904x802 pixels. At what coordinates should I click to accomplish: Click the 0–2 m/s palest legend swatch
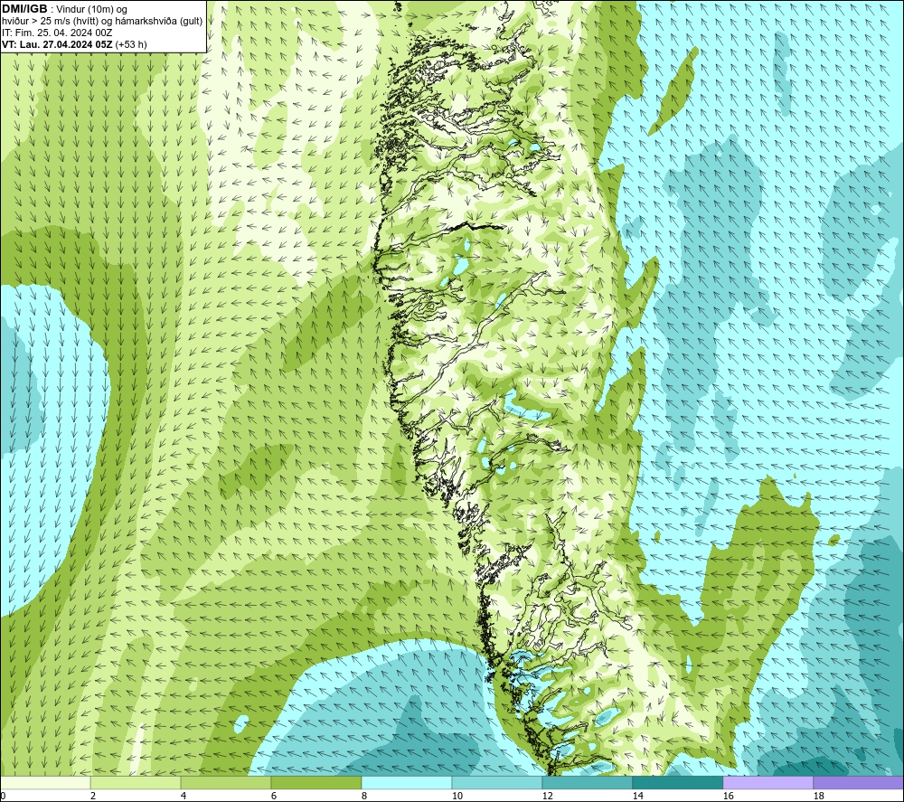click(45, 782)
